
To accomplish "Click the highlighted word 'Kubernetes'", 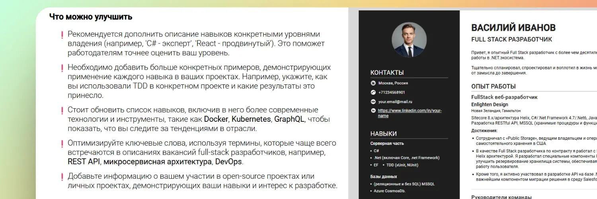I will click(x=252, y=119).
